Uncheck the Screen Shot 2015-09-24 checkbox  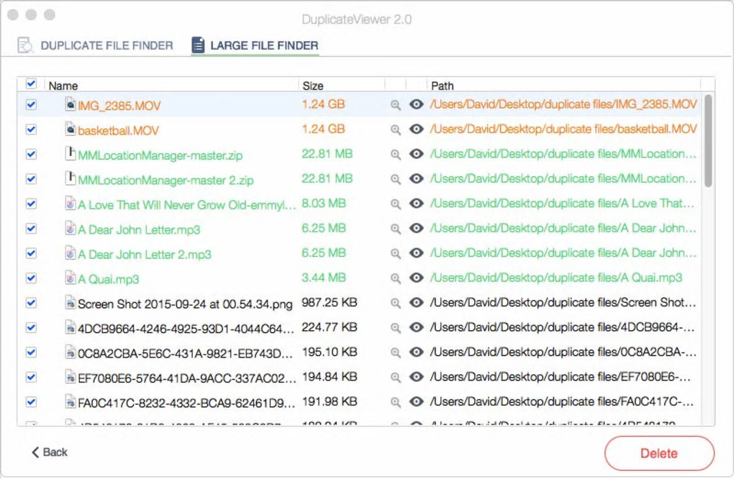pyautogui.click(x=31, y=303)
